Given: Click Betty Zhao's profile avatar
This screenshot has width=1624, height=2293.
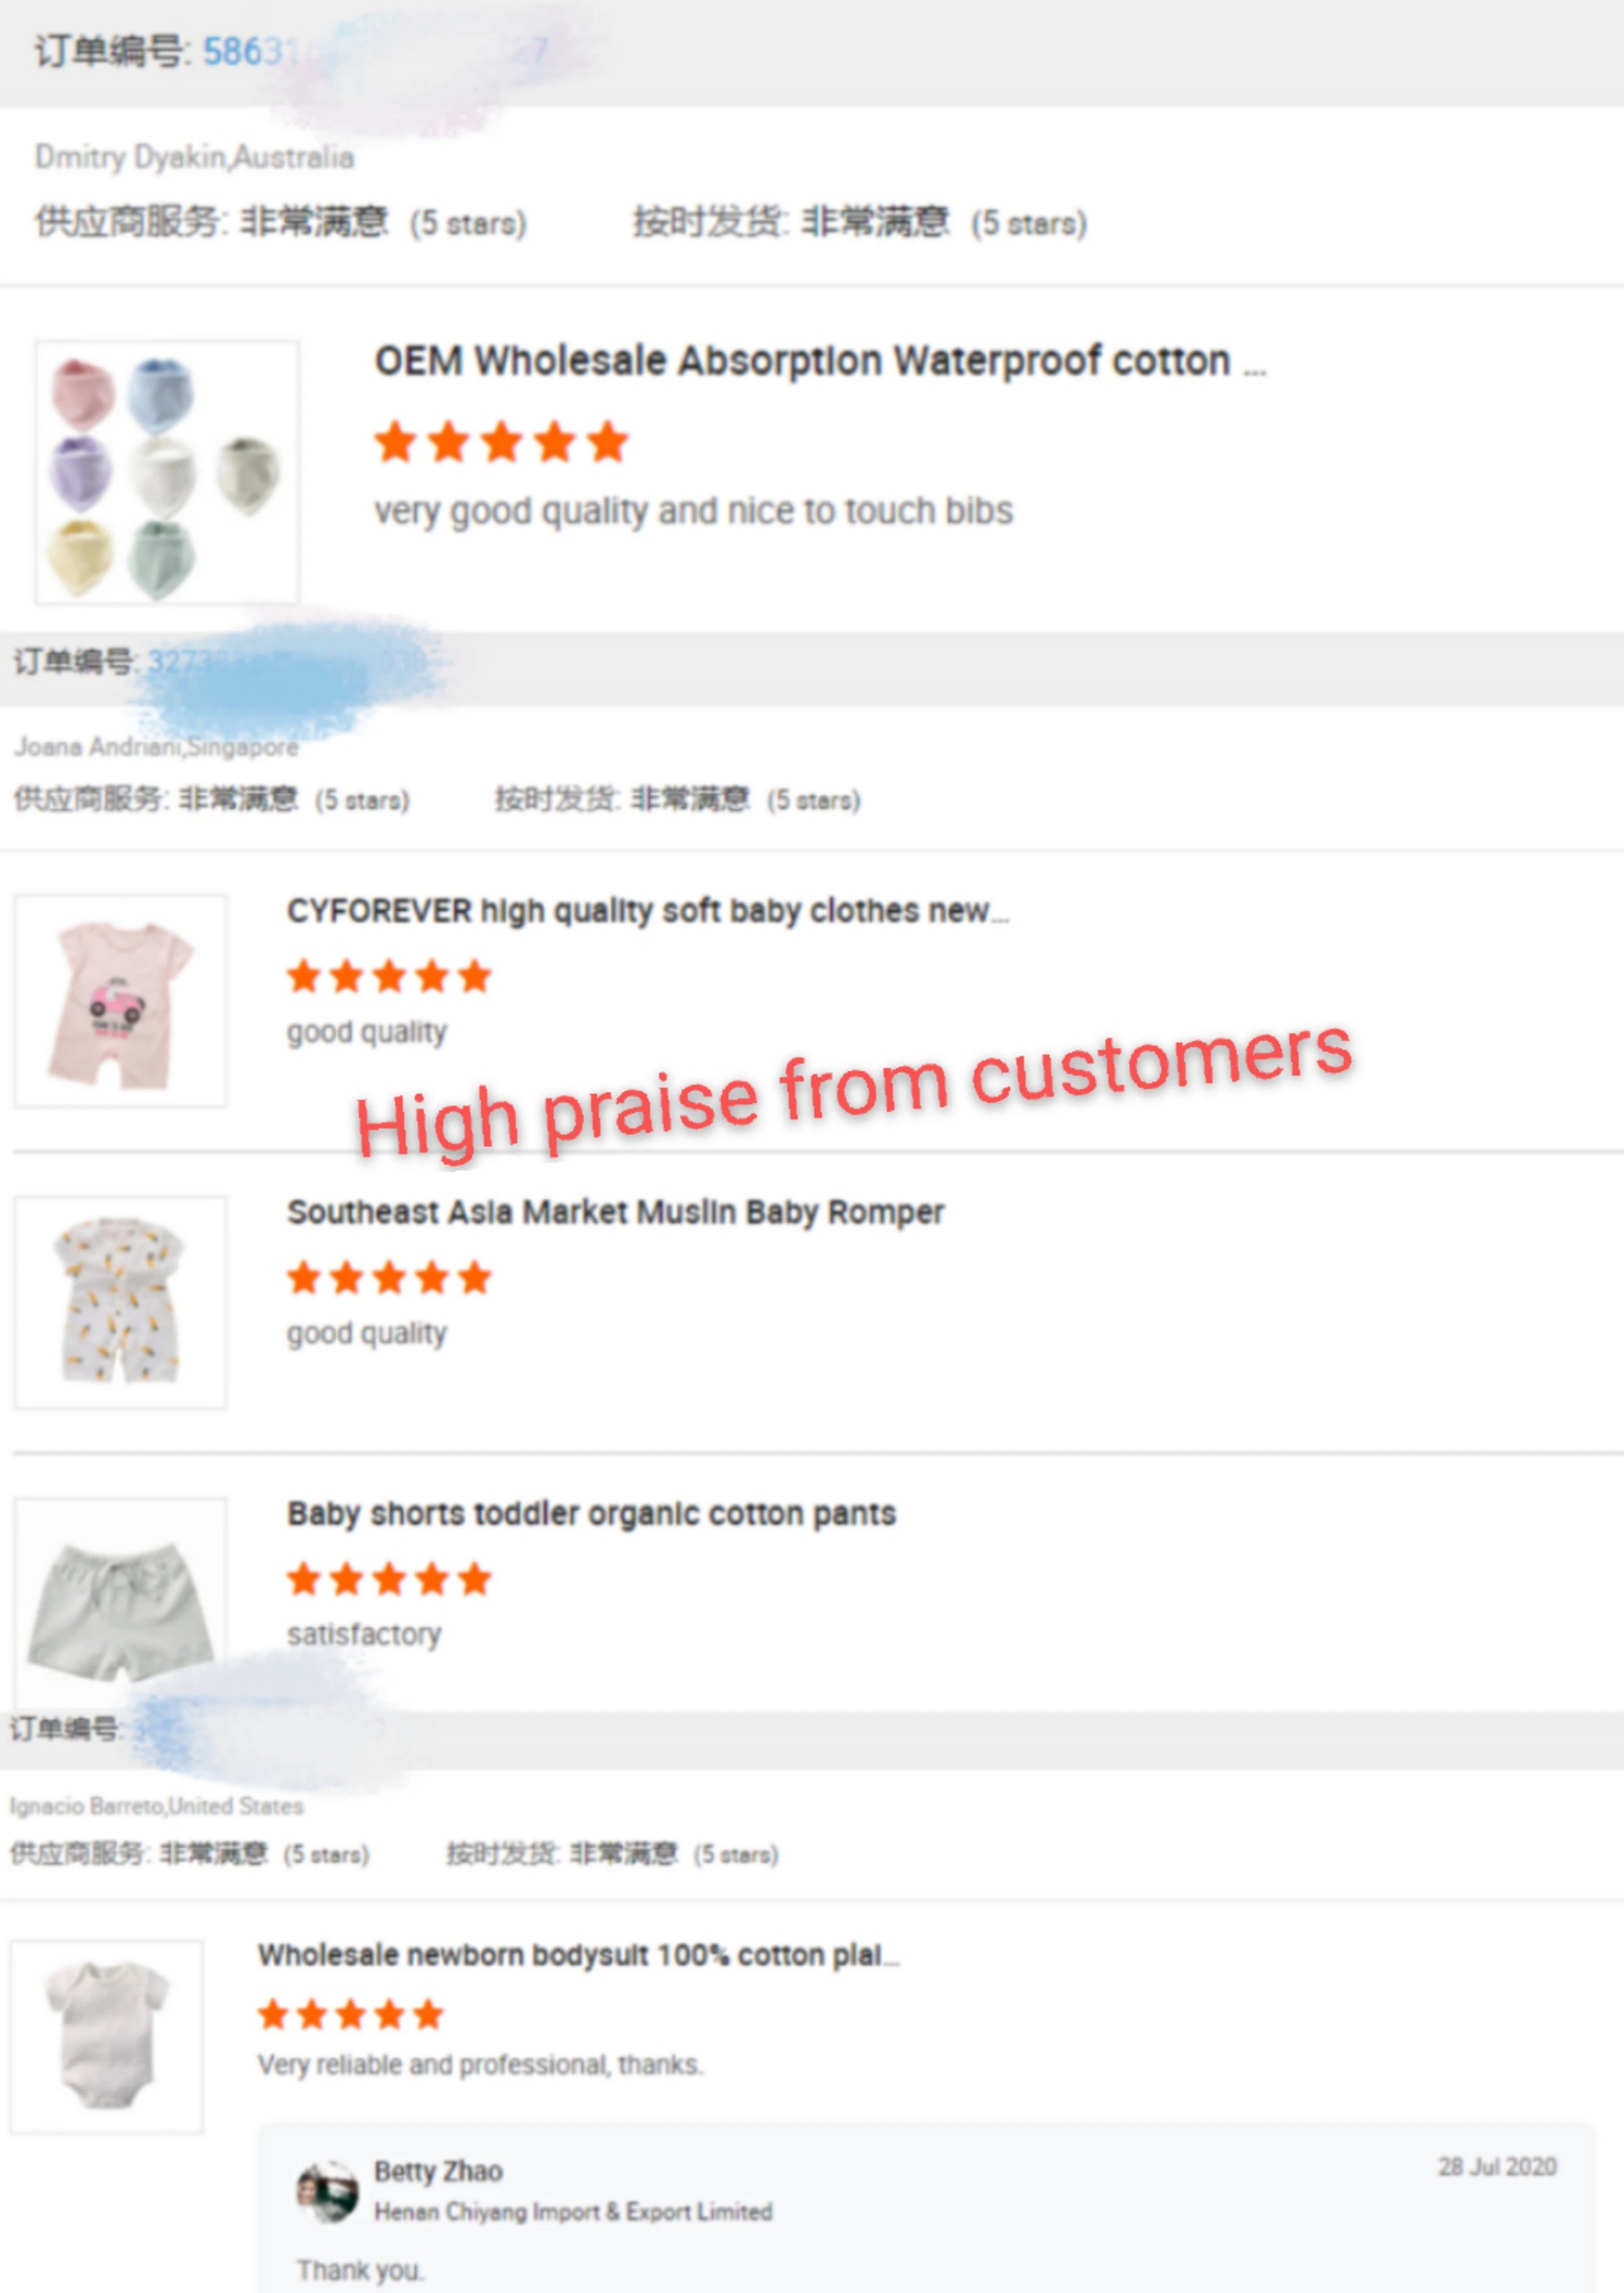Looking at the screenshot, I should coord(327,2191).
